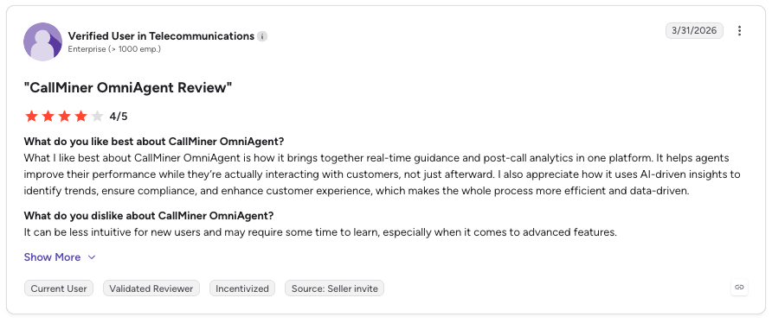The image size is (772, 323).
Task: Click the info icon beside Verified User
Action: tap(262, 36)
